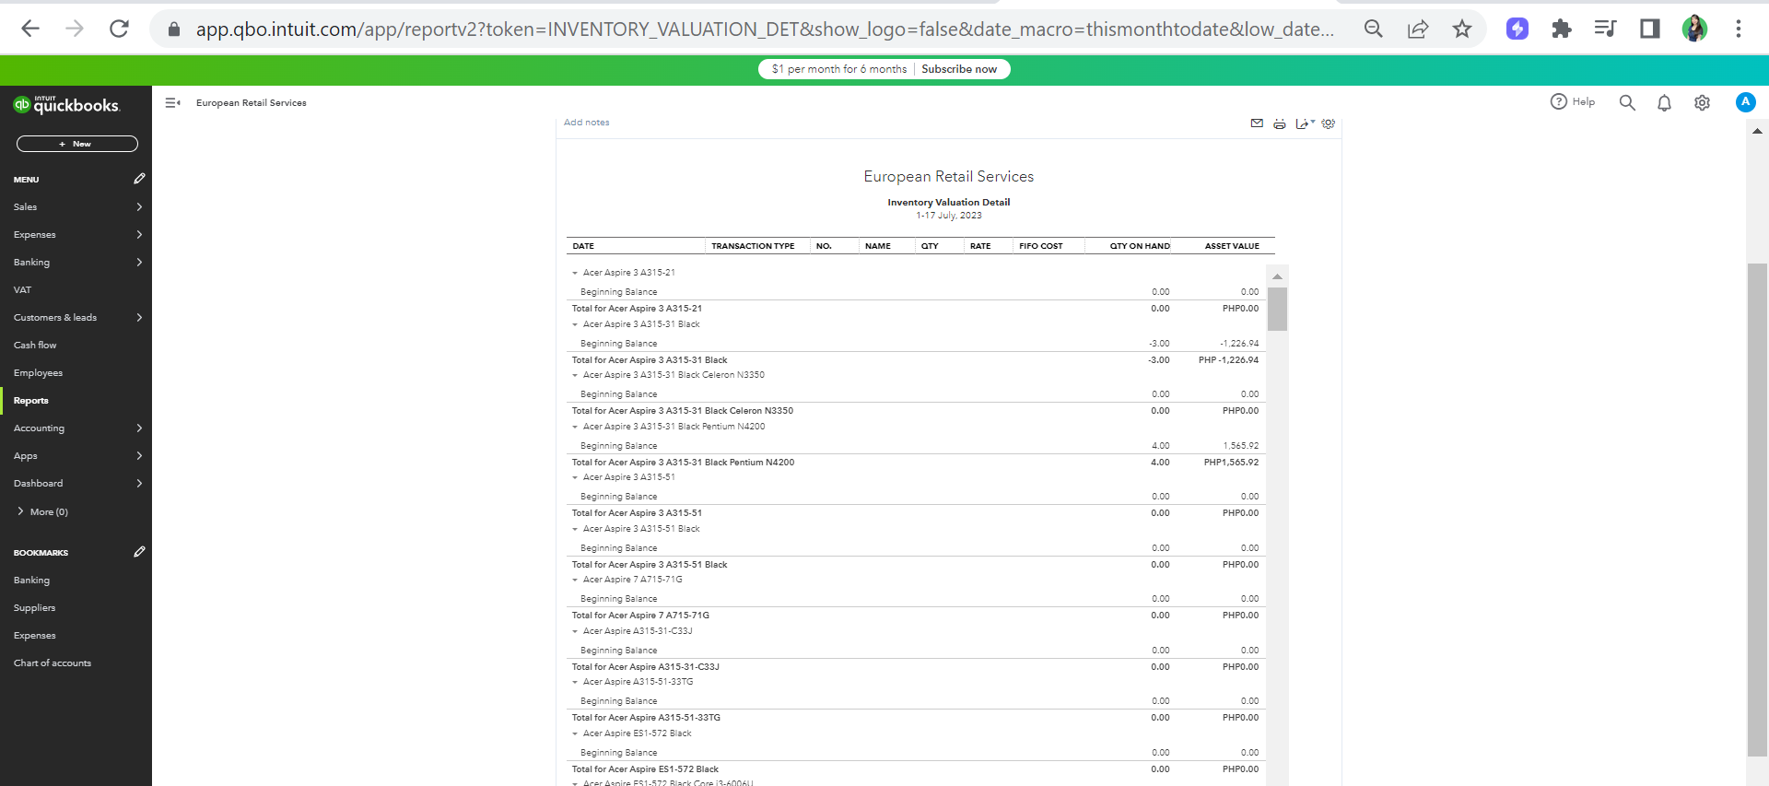Expand the Dashboard submenu
Screen dimensions: 1769x786
tap(139, 484)
